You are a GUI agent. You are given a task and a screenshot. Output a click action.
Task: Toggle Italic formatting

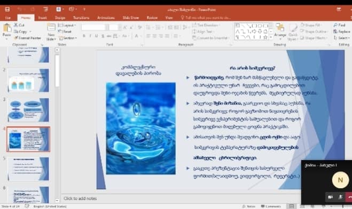click(90, 36)
